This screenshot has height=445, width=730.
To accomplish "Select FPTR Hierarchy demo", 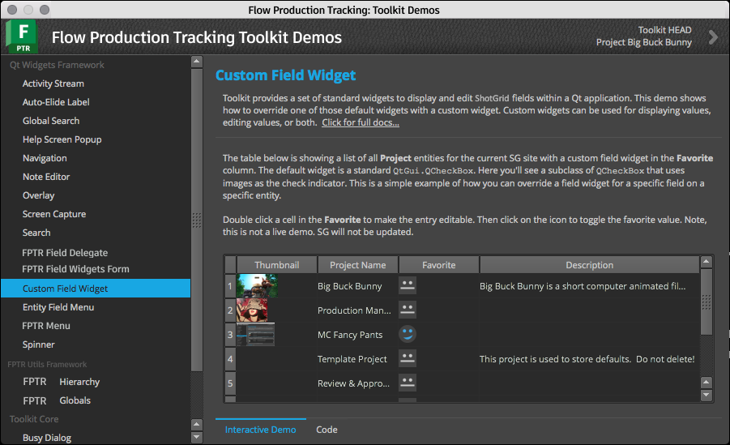I will coord(61,382).
